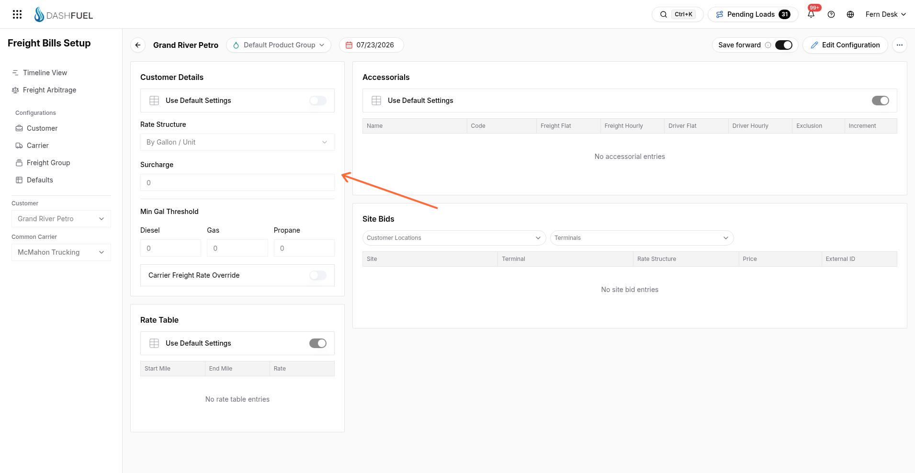Open search with the magnifier icon
This screenshot has width=915, height=473.
pyautogui.click(x=664, y=14)
